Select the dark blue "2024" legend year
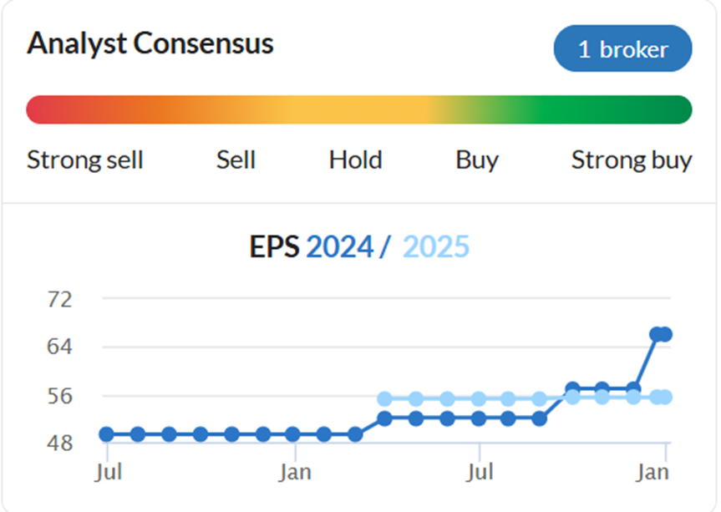The height and width of the screenshot is (512, 721). pos(340,246)
